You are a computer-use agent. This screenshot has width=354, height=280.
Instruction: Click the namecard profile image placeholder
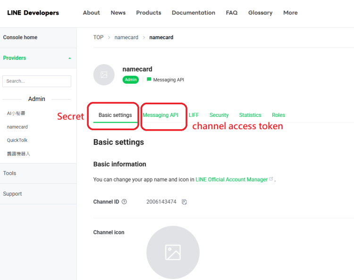click(x=104, y=75)
